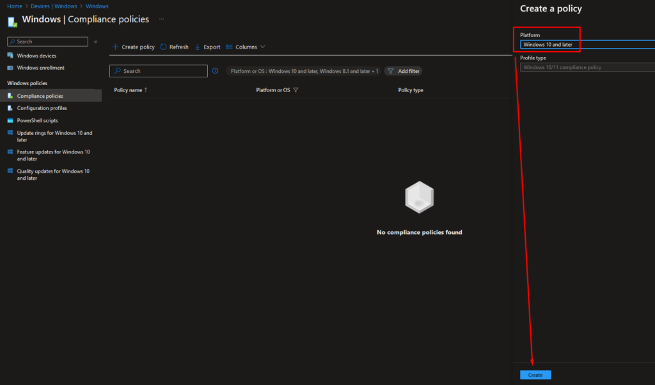This screenshot has height=385, width=655.
Task: Open Windows enrollment in the sidebar
Action: [40, 68]
